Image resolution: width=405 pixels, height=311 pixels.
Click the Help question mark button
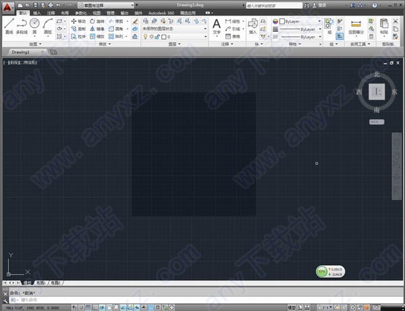point(375,5)
